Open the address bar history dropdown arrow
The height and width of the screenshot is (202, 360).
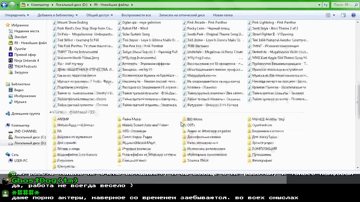click(319, 5)
